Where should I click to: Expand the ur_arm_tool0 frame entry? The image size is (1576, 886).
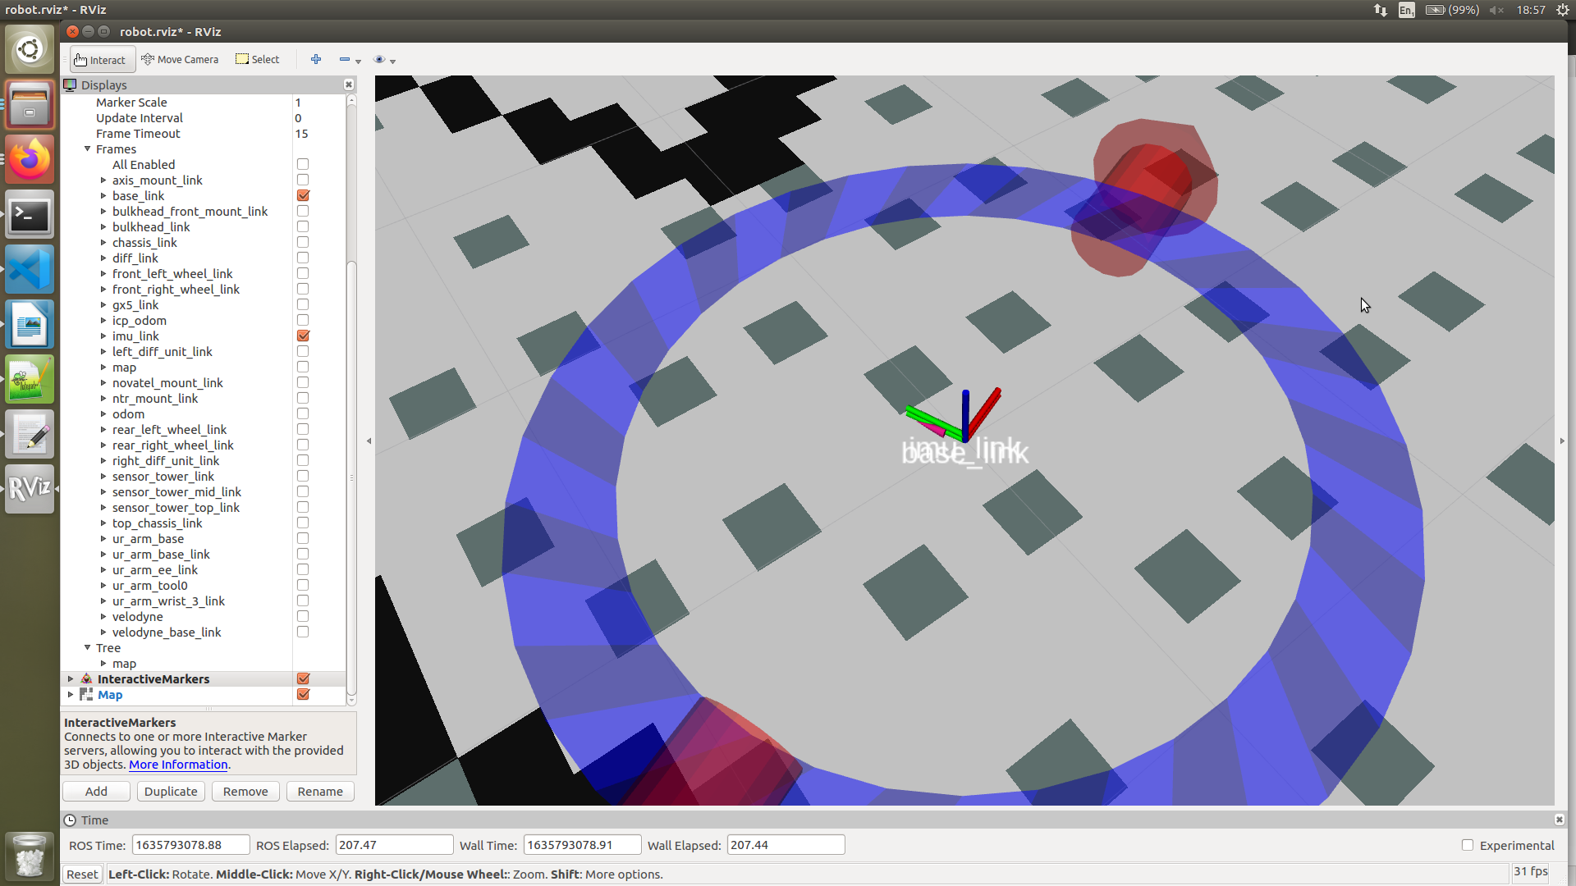(x=103, y=585)
